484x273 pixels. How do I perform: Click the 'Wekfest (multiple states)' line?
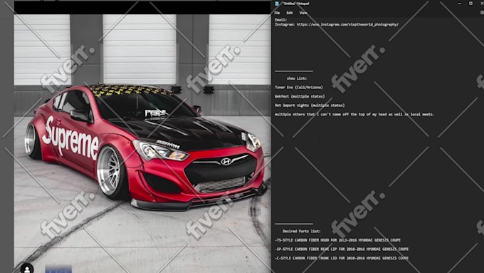coord(300,96)
